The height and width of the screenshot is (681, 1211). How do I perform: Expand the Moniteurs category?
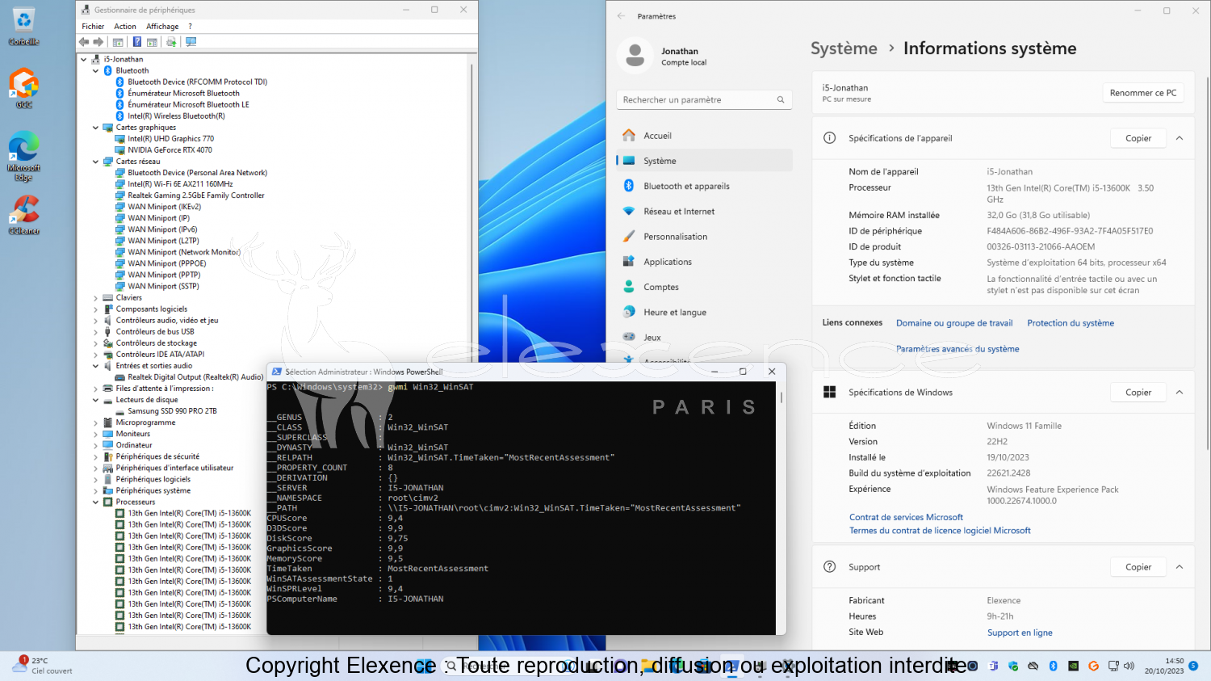(96, 435)
